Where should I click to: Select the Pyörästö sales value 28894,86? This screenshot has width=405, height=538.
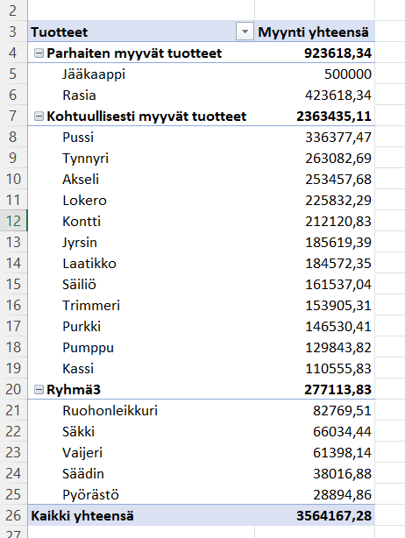click(x=315, y=494)
